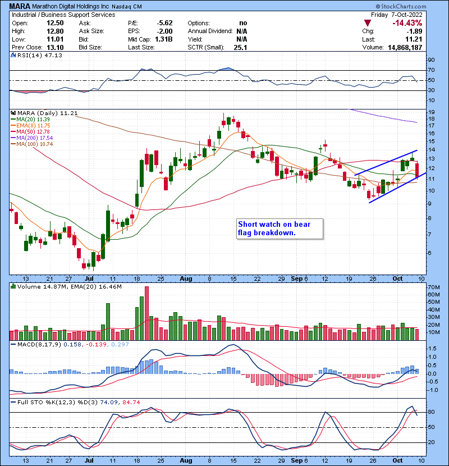Click the Industrial / Business Support Services sector text
The height and width of the screenshot is (466, 449).
(63, 15)
